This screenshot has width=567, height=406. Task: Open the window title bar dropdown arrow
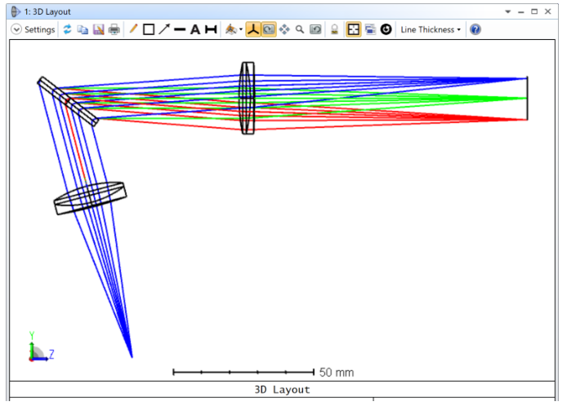click(508, 11)
